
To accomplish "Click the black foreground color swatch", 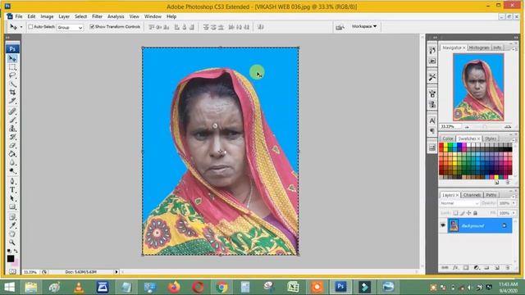I will coord(11,259).
